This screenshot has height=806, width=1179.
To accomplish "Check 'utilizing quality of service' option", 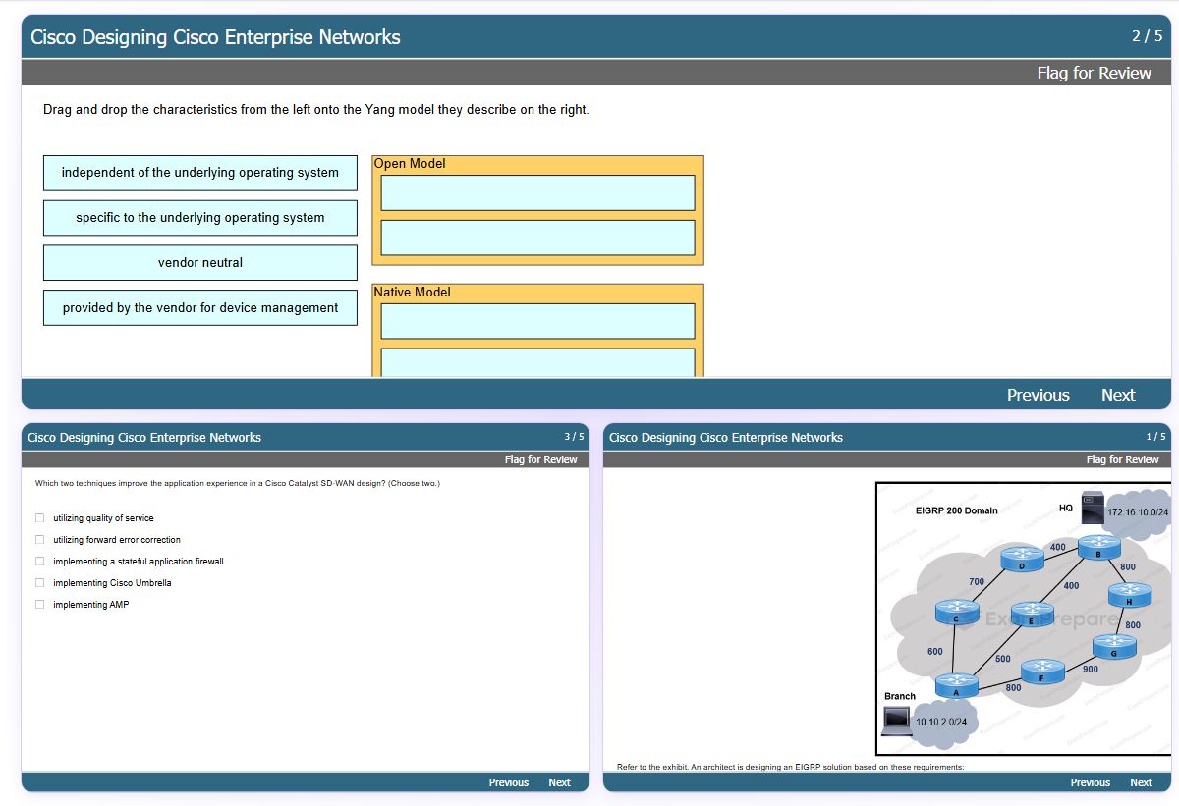I will coord(40,518).
